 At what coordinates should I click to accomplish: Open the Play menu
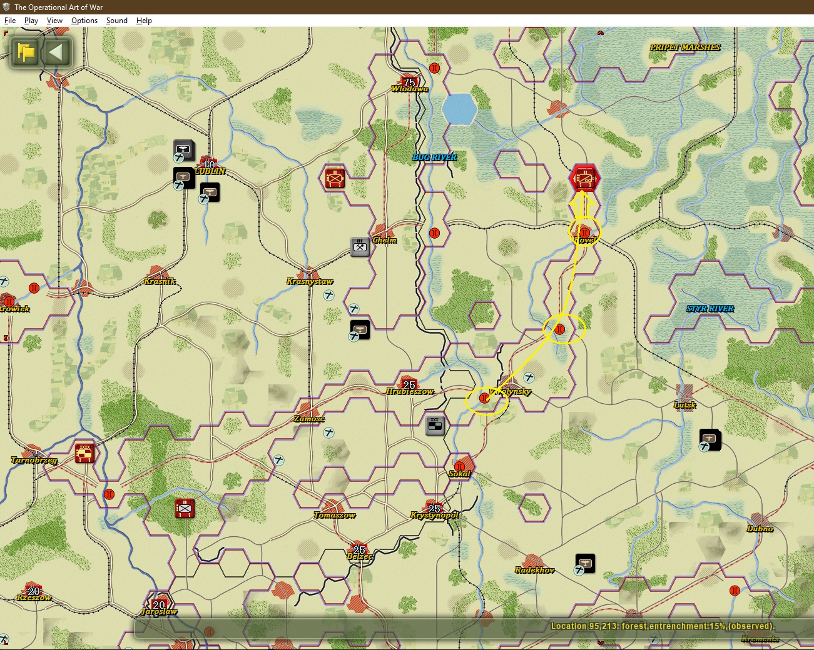point(31,21)
